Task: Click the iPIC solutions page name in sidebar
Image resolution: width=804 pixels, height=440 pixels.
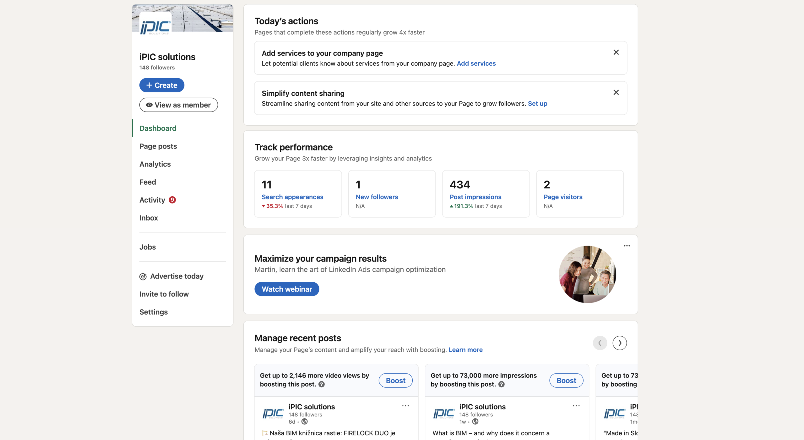Action: (167, 57)
